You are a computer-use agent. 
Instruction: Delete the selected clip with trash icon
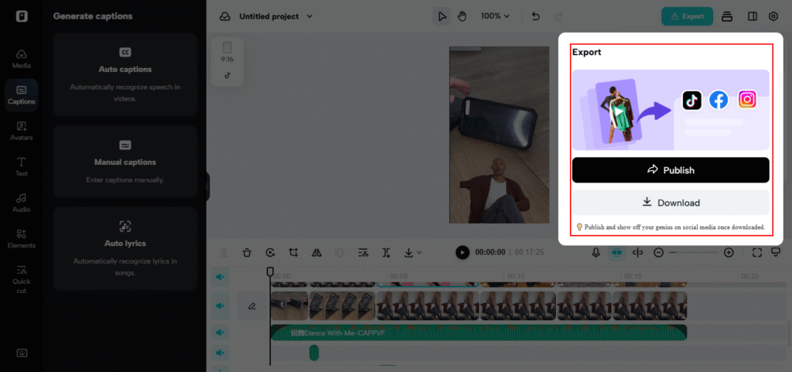247,252
